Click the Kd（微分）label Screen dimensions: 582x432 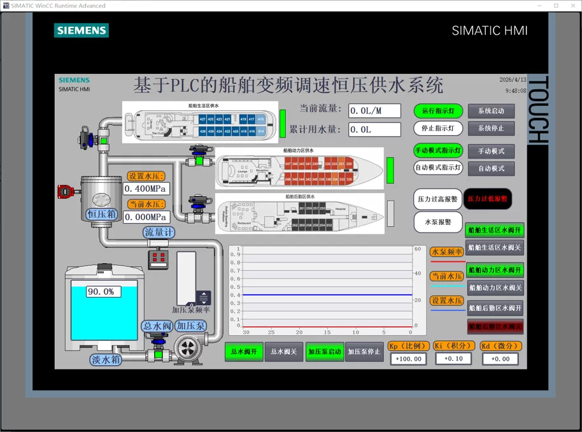tap(500, 346)
